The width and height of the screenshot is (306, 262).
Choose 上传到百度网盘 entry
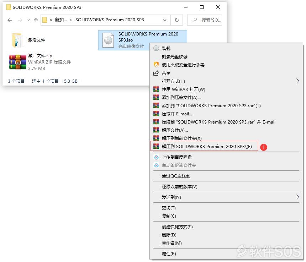(226, 157)
